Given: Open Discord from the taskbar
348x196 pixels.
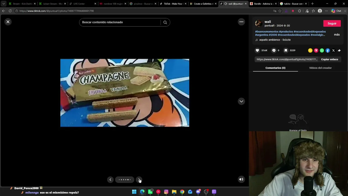Looking at the screenshot, I should coord(198,192).
